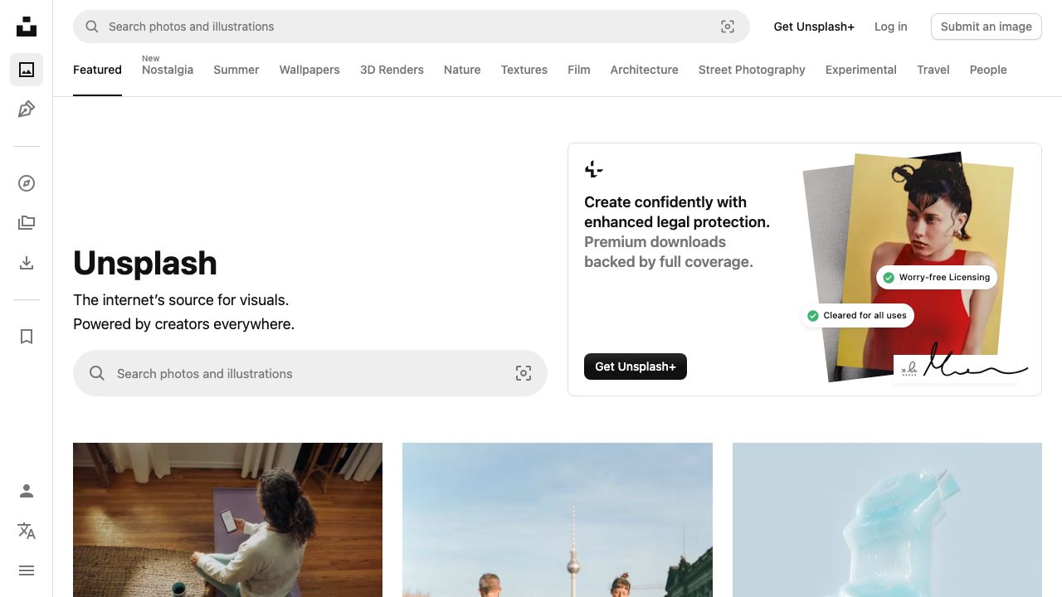
Task: Select the Film tab
Action: [x=579, y=70]
